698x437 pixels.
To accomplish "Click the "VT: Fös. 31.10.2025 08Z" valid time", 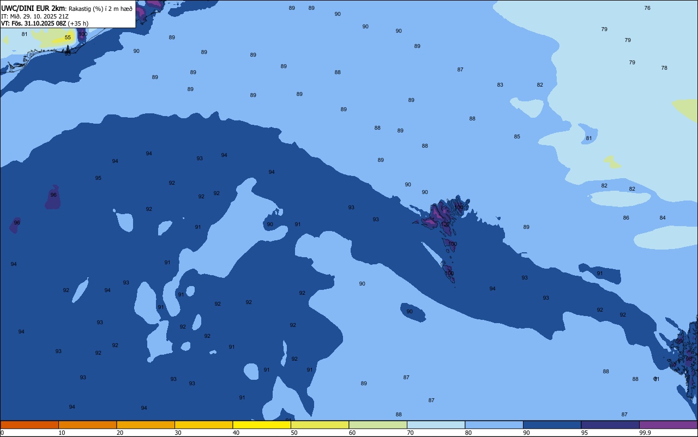I will 33,23.
